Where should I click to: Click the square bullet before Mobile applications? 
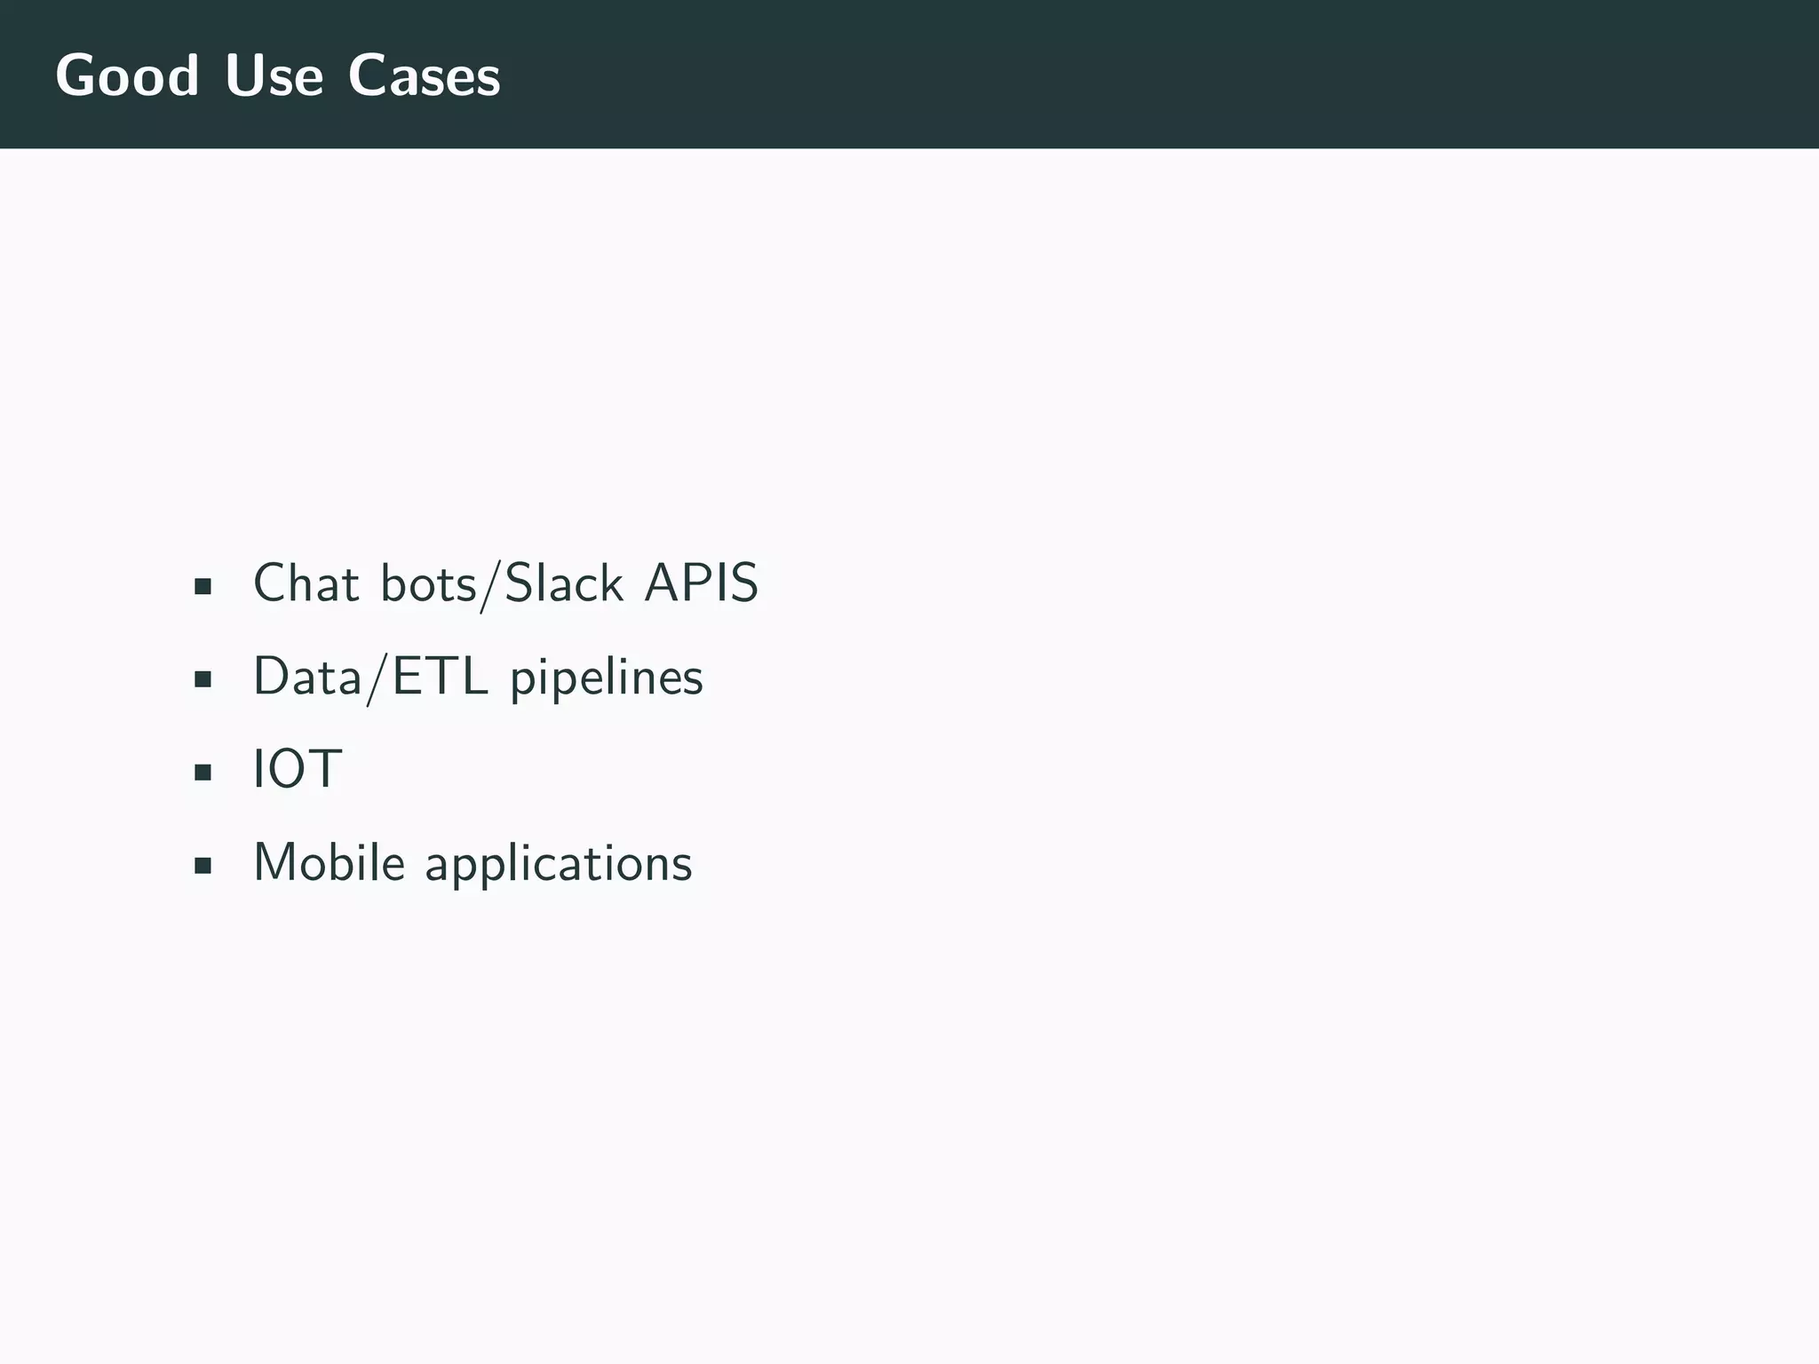[203, 866]
